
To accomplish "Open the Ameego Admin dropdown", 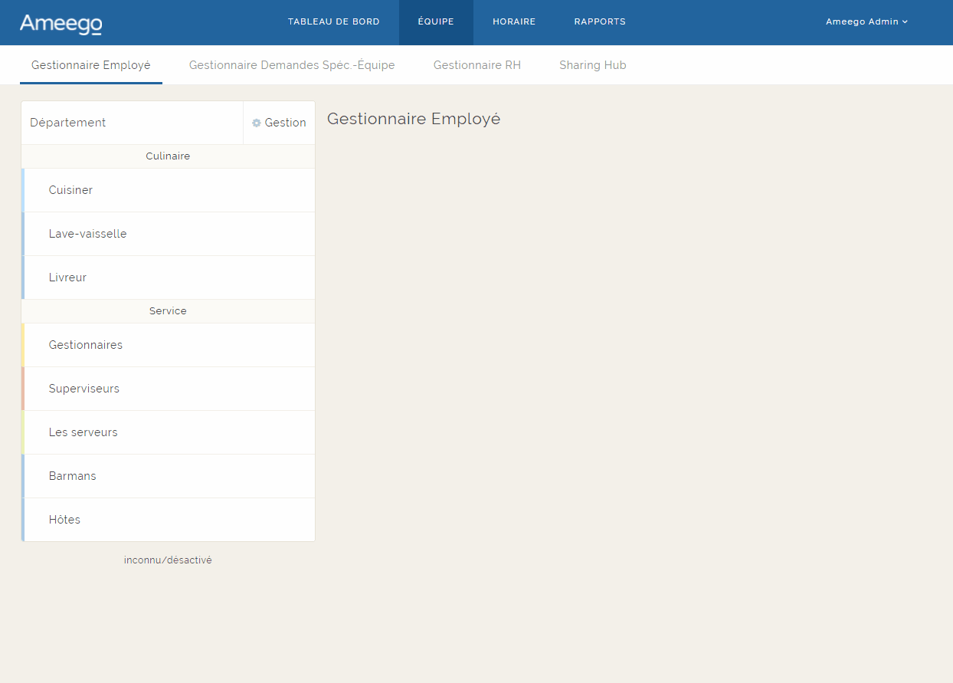I will coord(866,21).
